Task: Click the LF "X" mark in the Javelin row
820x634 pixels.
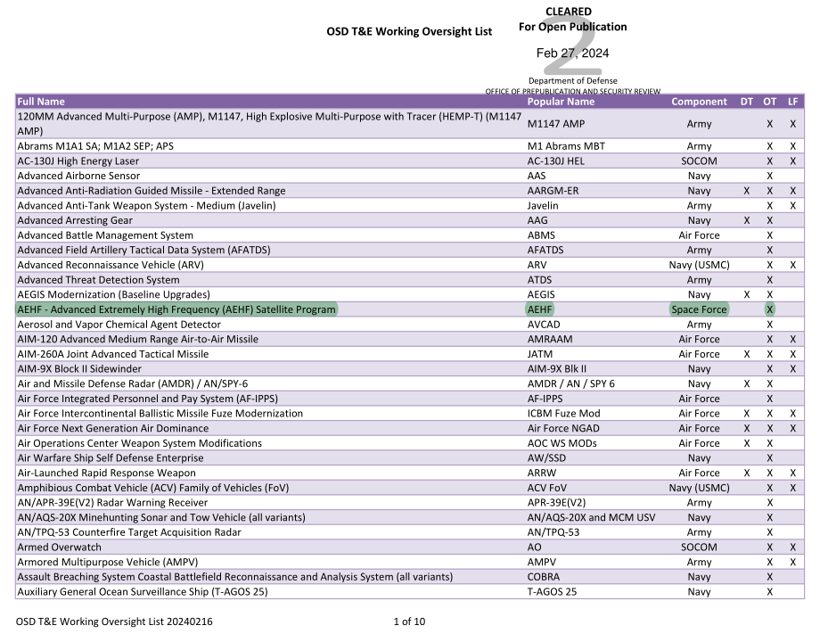Action: coord(792,206)
